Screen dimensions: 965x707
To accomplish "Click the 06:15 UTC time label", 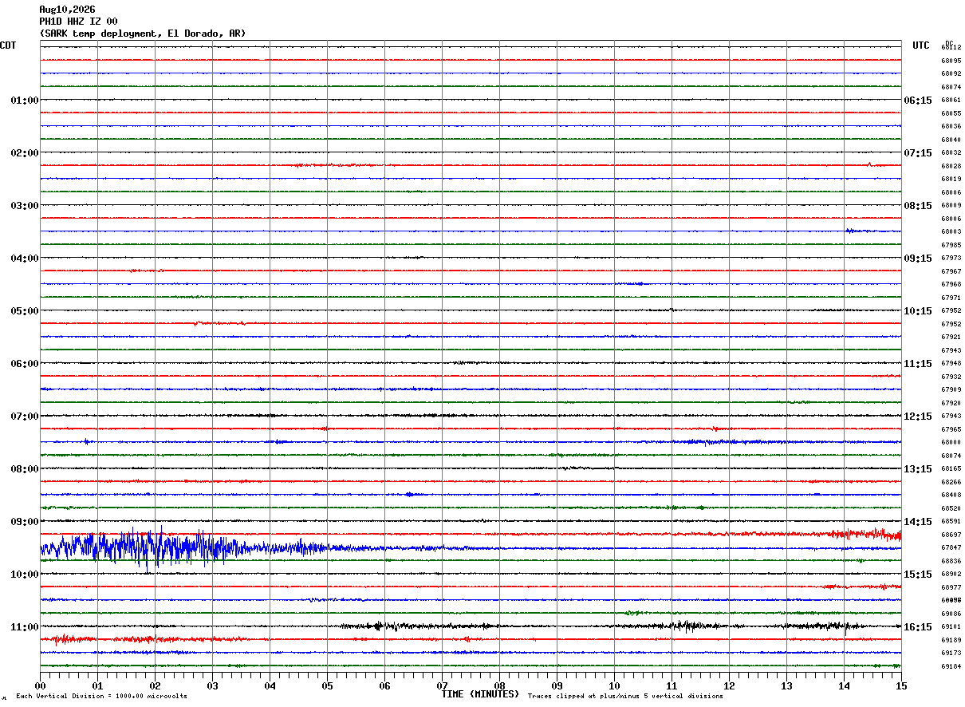I will pos(917,101).
